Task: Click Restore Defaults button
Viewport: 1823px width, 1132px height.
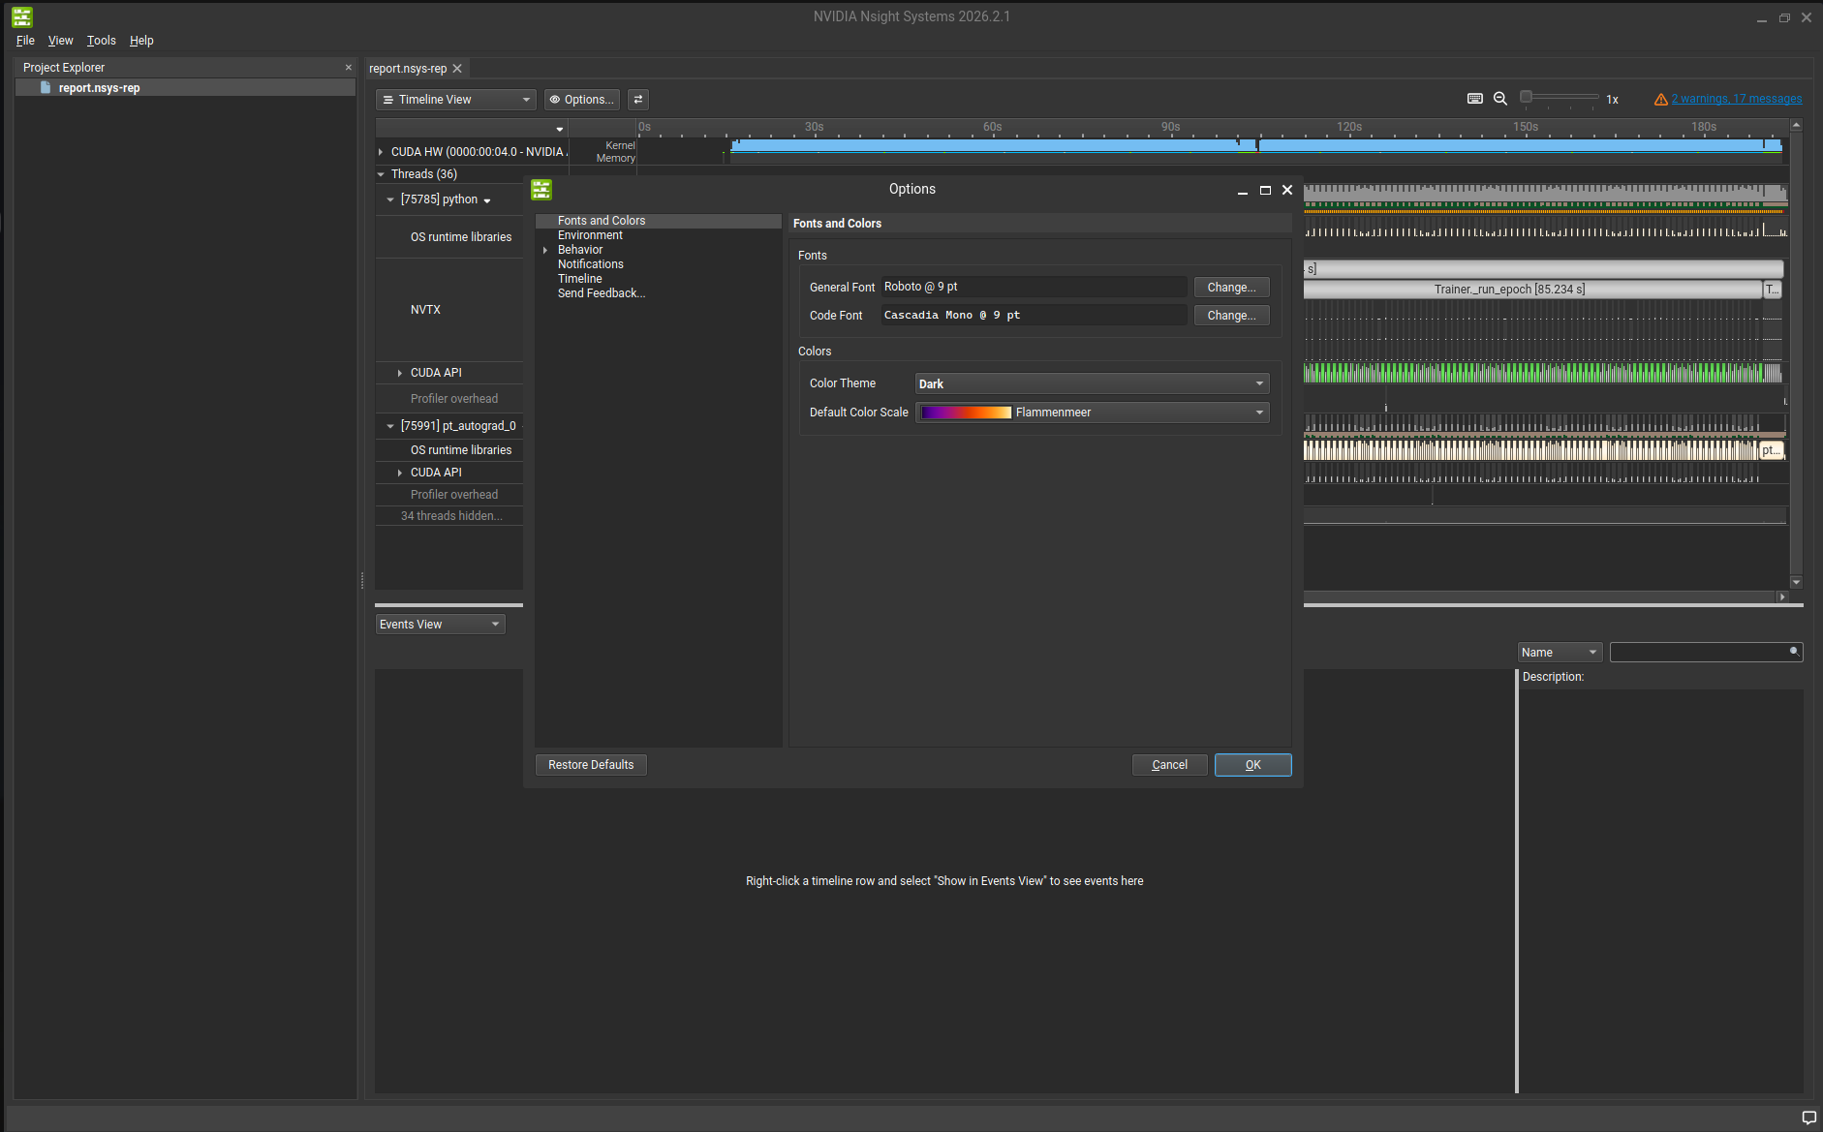Action: click(591, 765)
